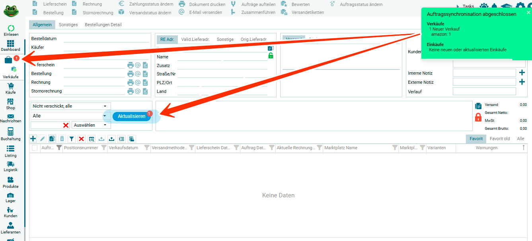Click the blue plus add-row icon above table
The image size is (532, 241).
33,139
